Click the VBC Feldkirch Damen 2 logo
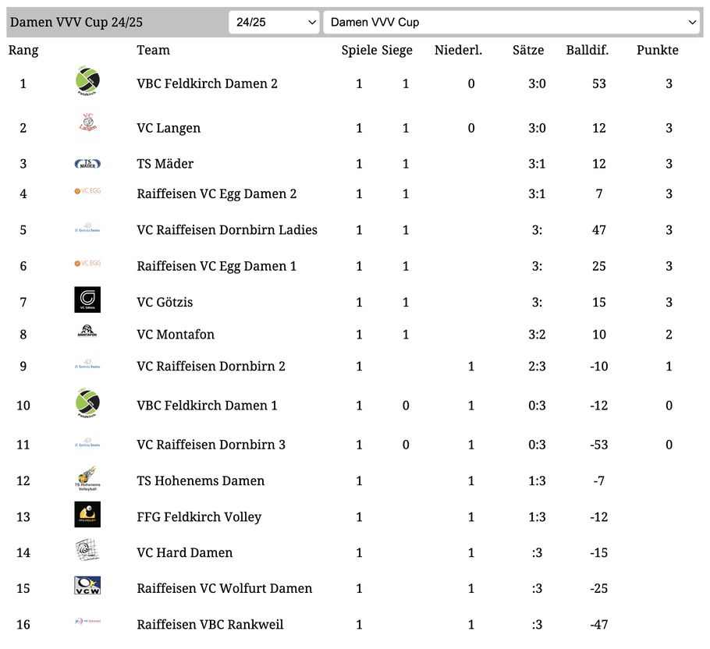Image resolution: width=710 pixels, height=649 pixels. pyautogui.click(x=87, y=81)
